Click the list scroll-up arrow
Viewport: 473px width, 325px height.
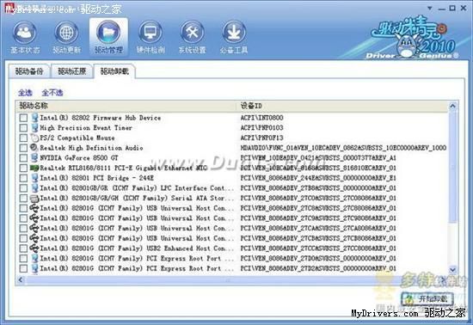[452, 106]
